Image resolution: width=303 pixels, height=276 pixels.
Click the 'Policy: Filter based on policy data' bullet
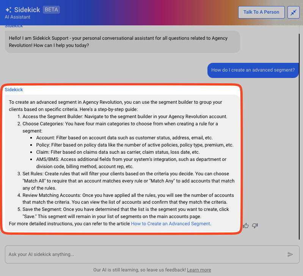[x=135, y=145]
